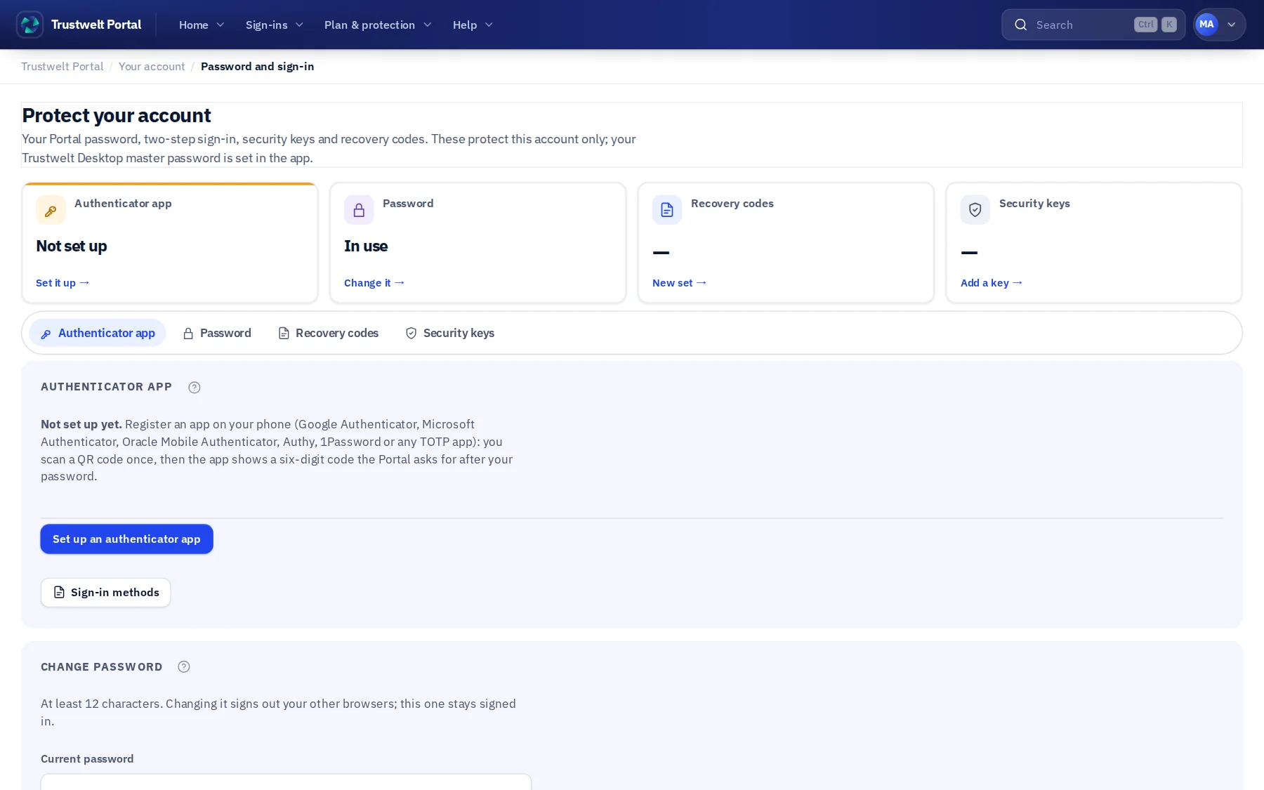Go to Trustwelt Portal breadcrumb

62,67
